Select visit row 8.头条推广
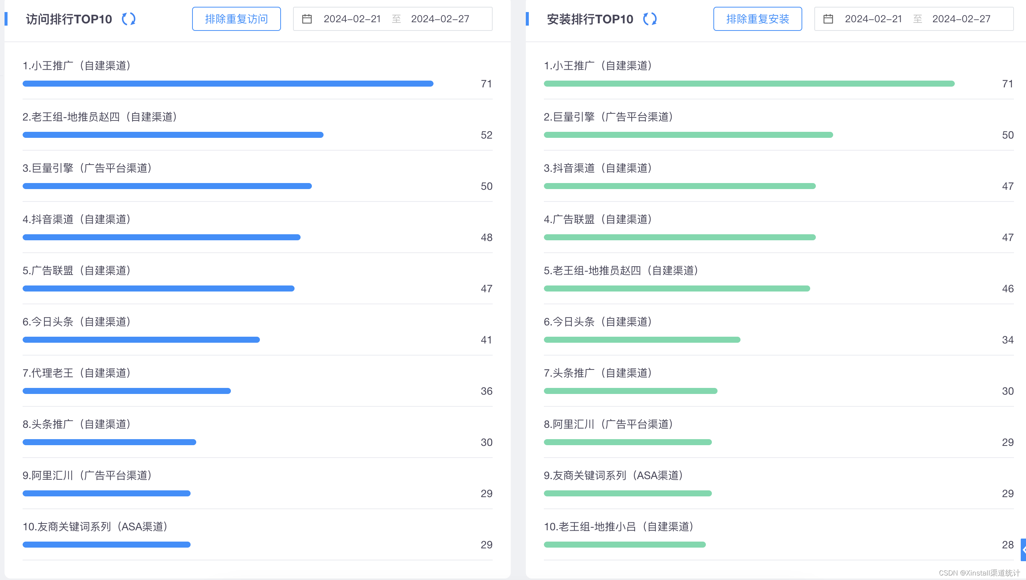 coord(257,432)
